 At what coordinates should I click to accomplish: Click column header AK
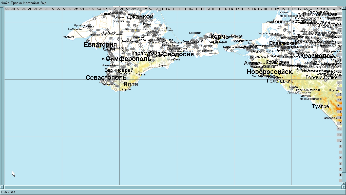click(65, 9)
